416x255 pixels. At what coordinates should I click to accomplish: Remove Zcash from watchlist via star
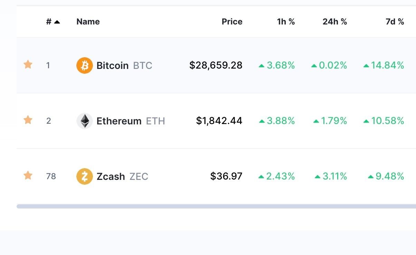[x=28, y=176]
